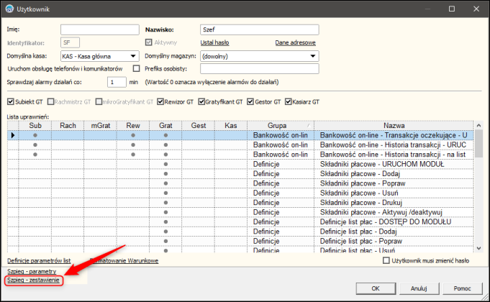490x302 pixels.
Task: Check 'Użytkownik musi zmienić hasło' option
Action: (386, 260)
